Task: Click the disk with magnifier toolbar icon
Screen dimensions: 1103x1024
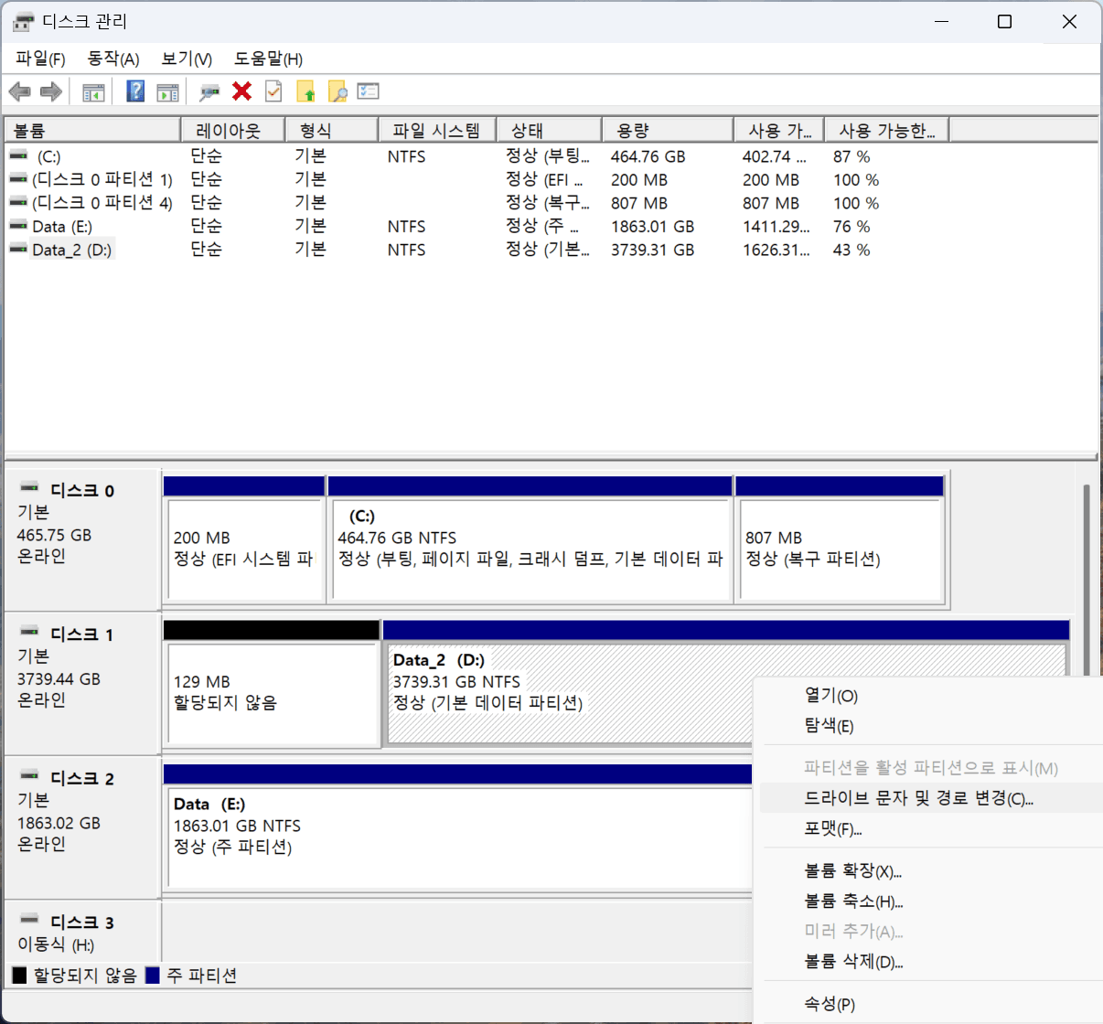Action: click(209, 91)
